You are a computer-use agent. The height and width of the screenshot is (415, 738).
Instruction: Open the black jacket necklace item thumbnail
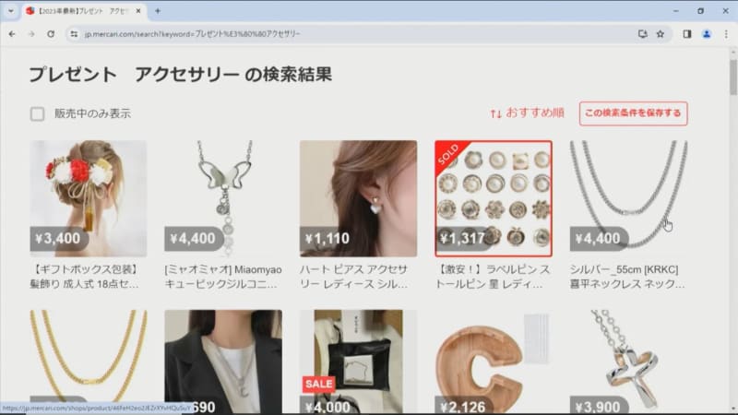[223, 362]
